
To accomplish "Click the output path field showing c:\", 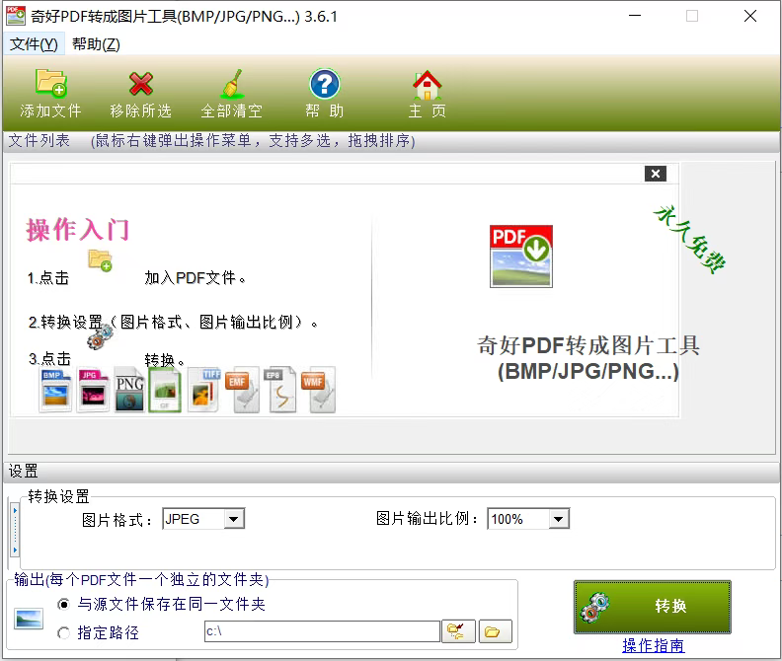I will (x=322, y=631).
